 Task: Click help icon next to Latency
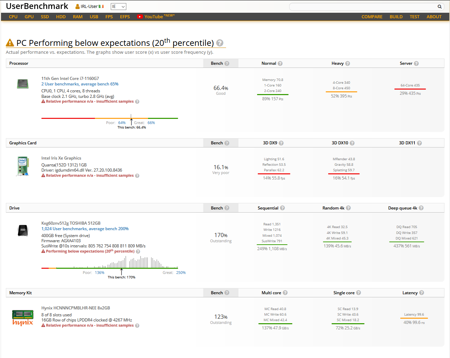421,293
